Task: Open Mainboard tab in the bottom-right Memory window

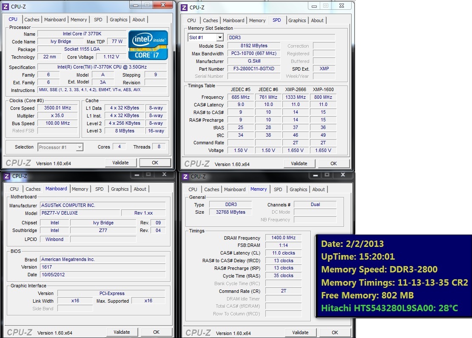Action: (235, 189)
